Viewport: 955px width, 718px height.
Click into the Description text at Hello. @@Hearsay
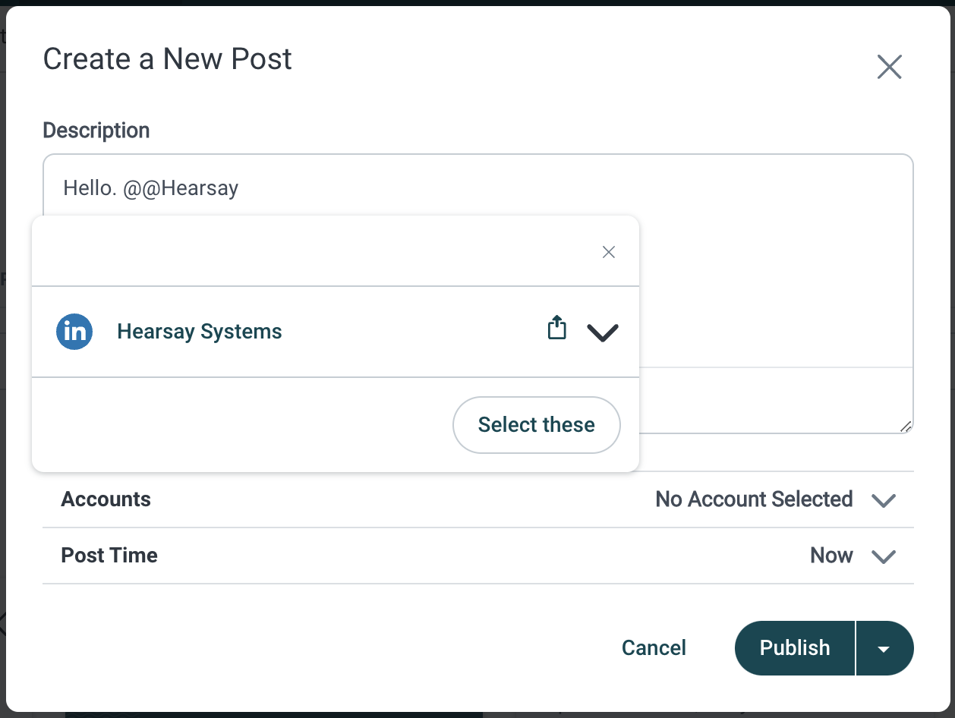(151, 187)
